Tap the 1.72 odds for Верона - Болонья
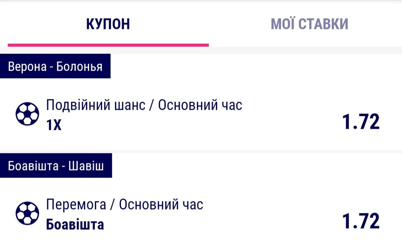The width and height of the screenshot is (402, 248). click(x=361, y=121)
